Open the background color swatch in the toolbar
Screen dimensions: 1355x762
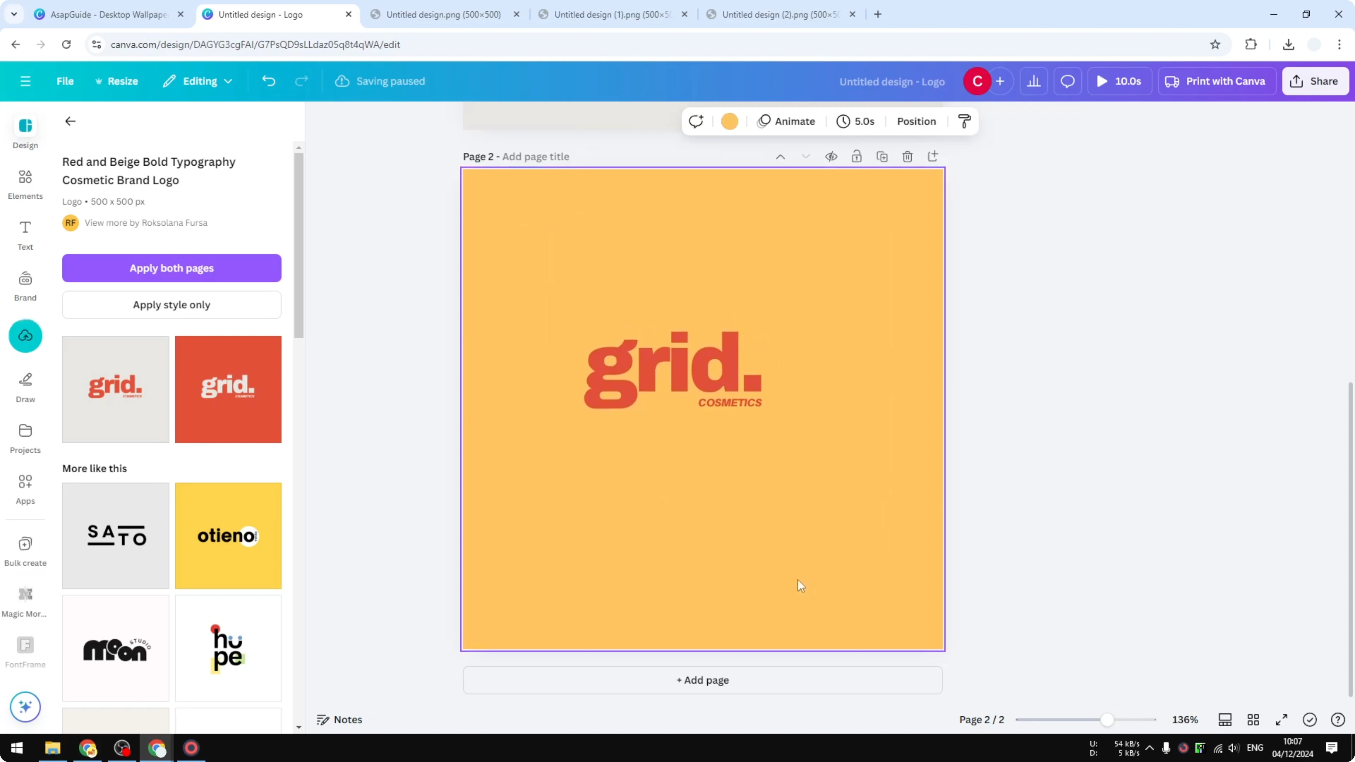729,121
